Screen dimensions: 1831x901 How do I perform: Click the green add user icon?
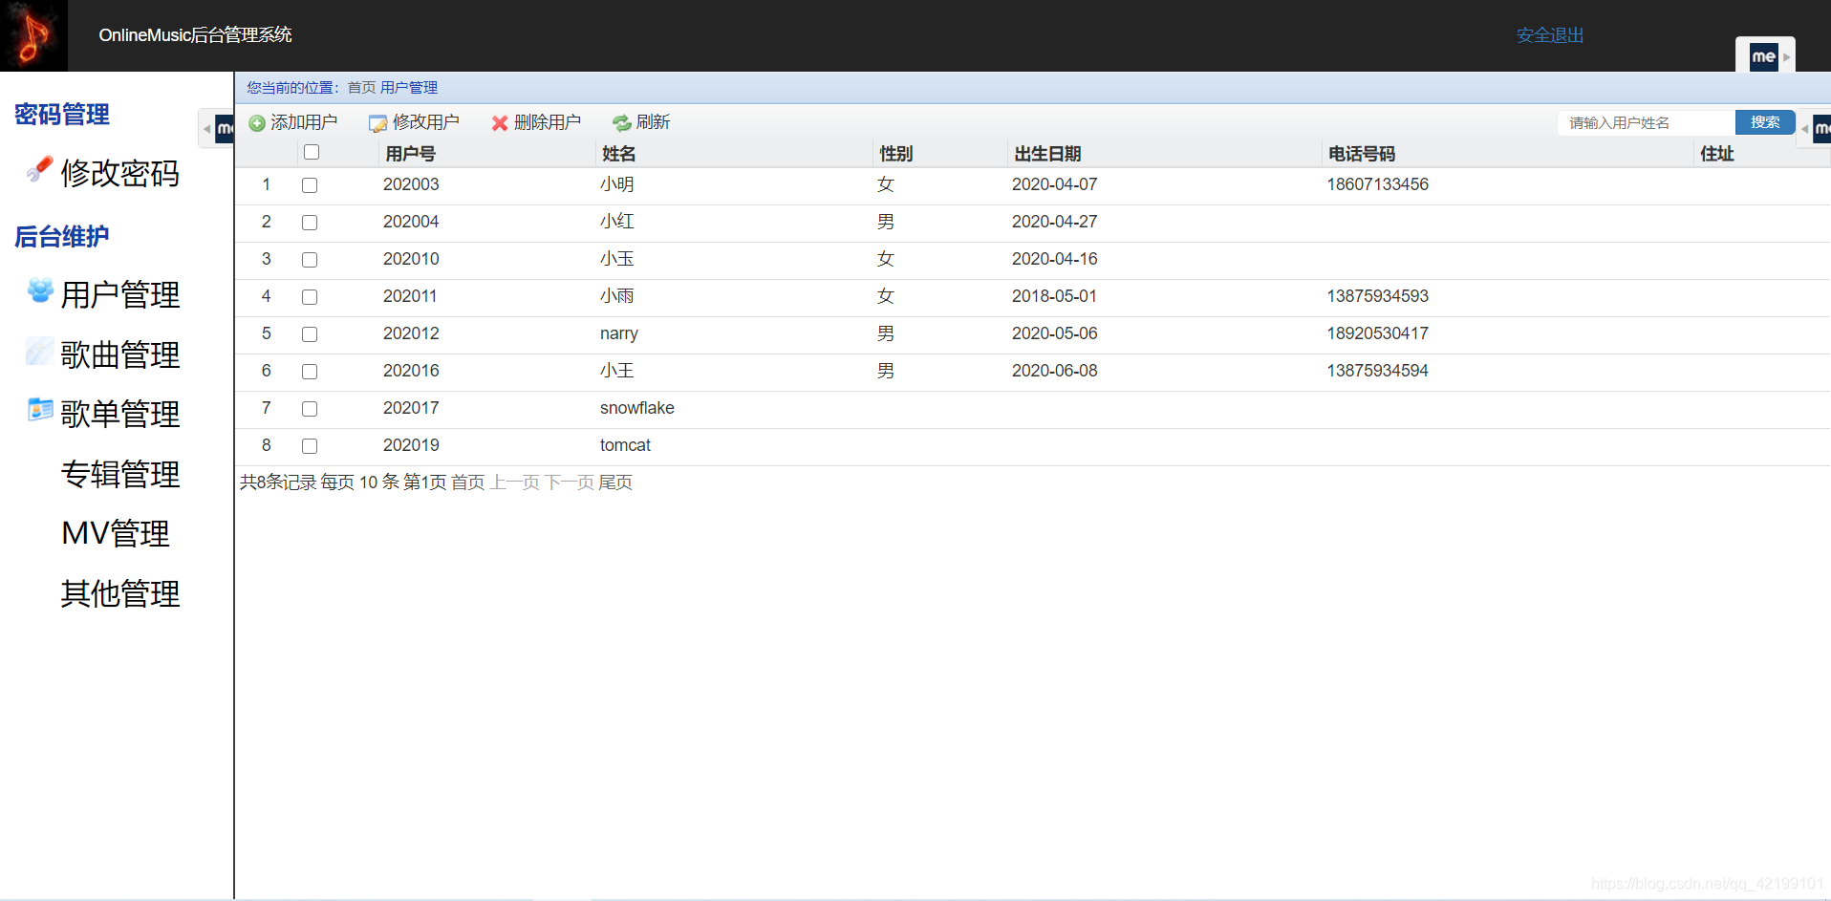click(x=257, y=123)
